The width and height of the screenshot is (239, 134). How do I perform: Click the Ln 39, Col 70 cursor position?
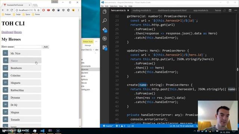click(x=181, y=126)
